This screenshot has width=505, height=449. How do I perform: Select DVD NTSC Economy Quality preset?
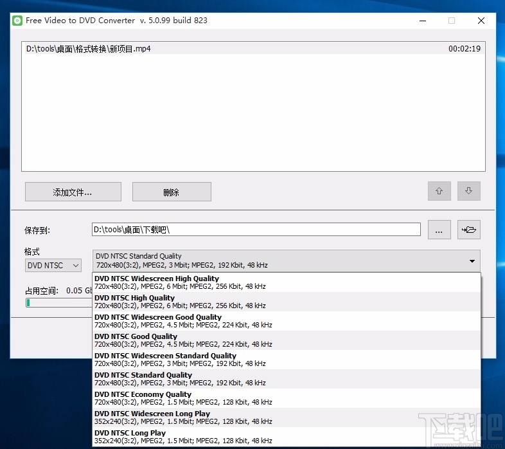[x=287, y=398]
